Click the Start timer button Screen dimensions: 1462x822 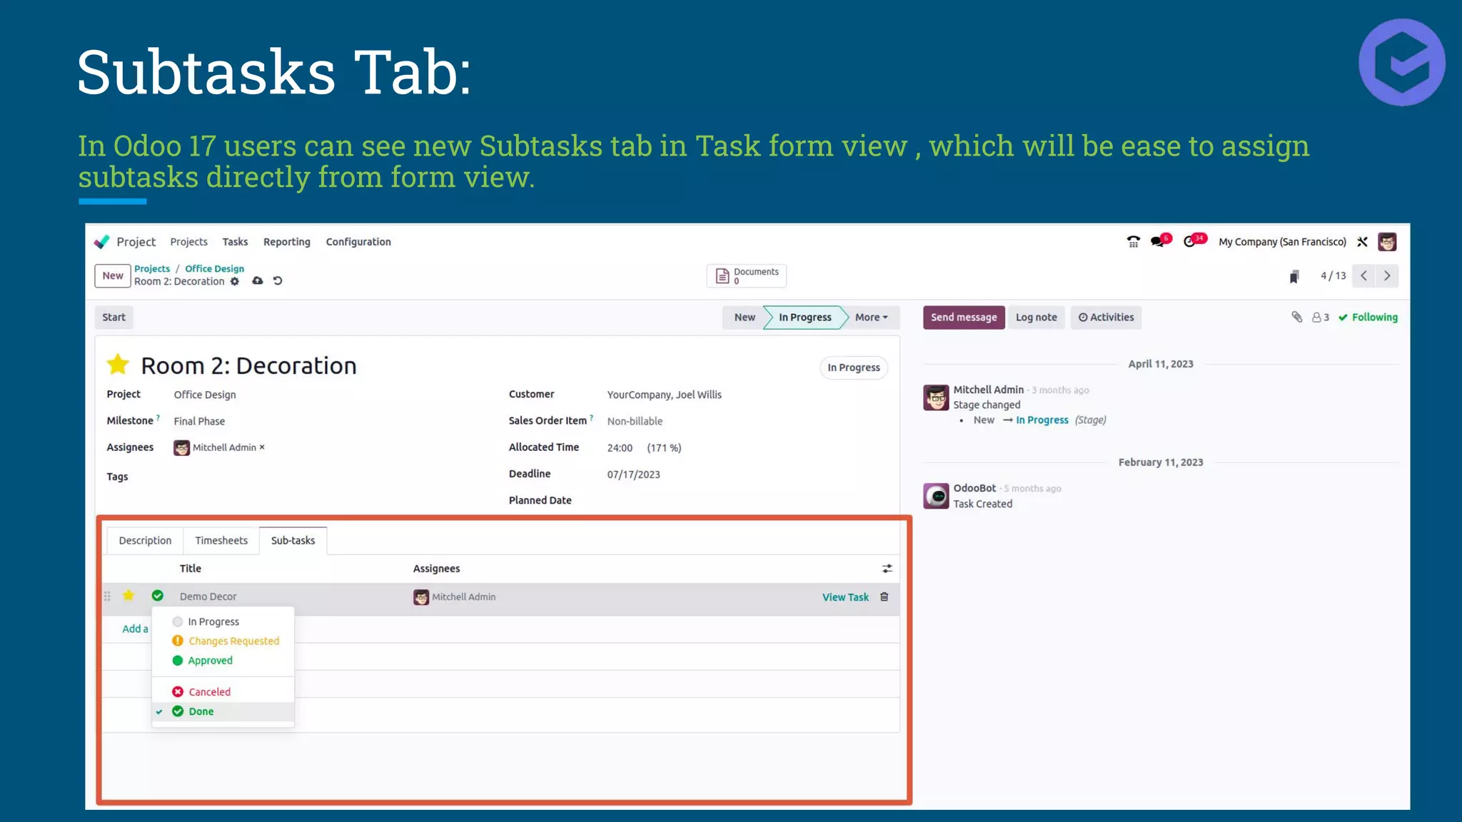(x=114, y=318)
